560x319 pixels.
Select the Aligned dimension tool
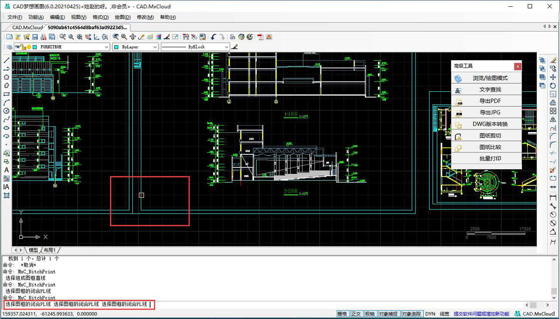pyautogui.click(x=553, y=206)
